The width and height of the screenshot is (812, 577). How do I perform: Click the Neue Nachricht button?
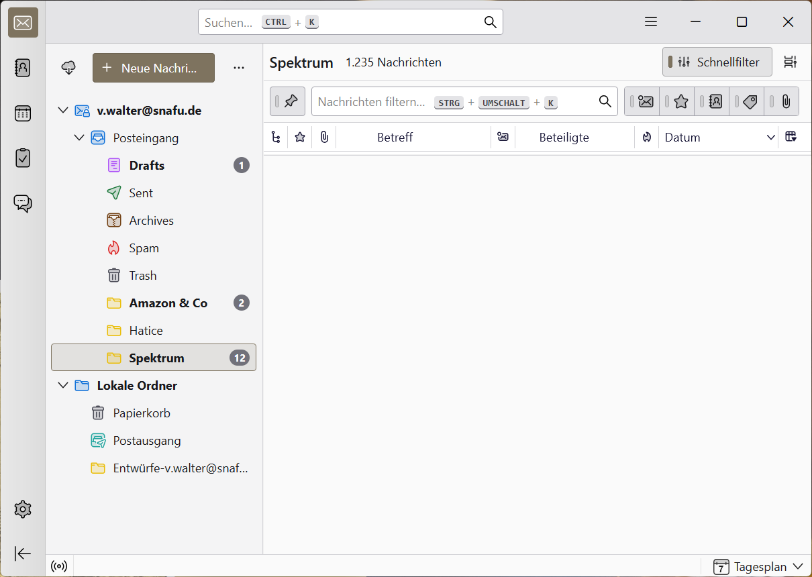click(154, 68)
